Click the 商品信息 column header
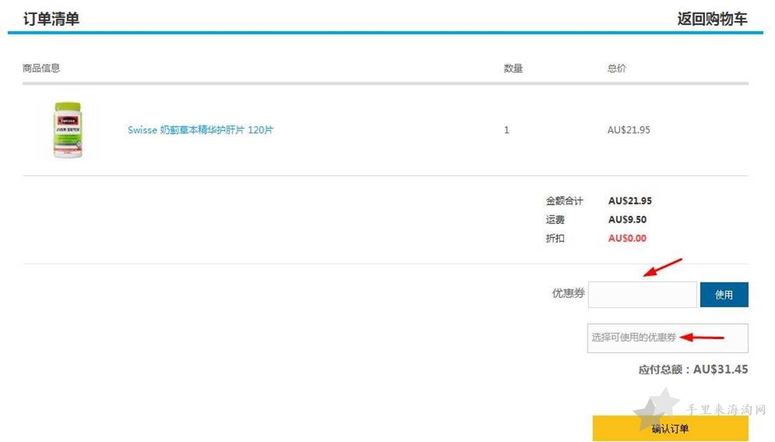Viewport: 775px width, 442px height. [41, 68]
